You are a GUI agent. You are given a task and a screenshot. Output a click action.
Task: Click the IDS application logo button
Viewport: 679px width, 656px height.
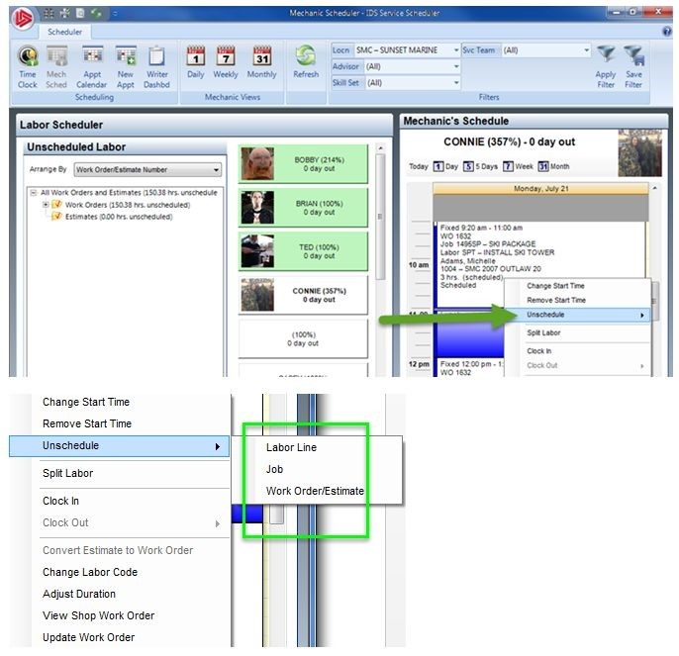[23, 18]
